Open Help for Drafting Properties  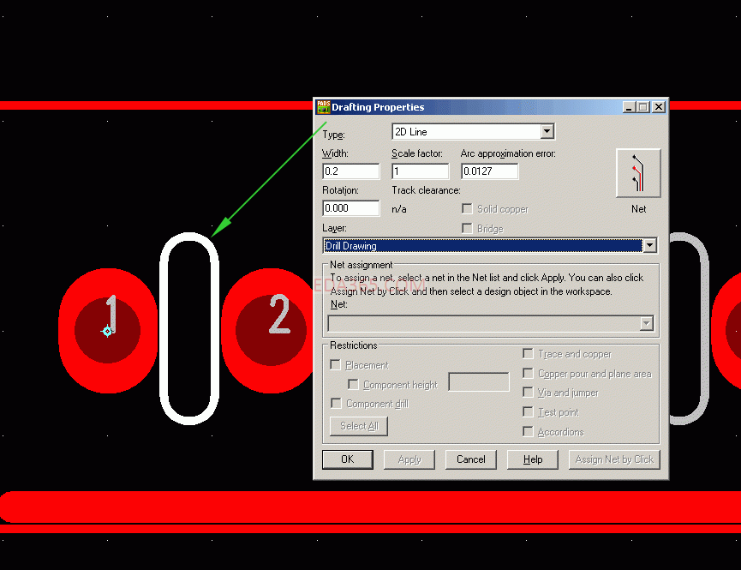tap(533, 459)
